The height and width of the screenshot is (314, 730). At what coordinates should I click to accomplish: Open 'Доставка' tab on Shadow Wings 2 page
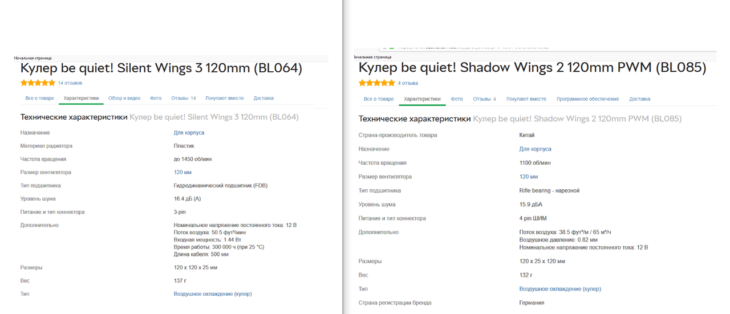(640, 99)
